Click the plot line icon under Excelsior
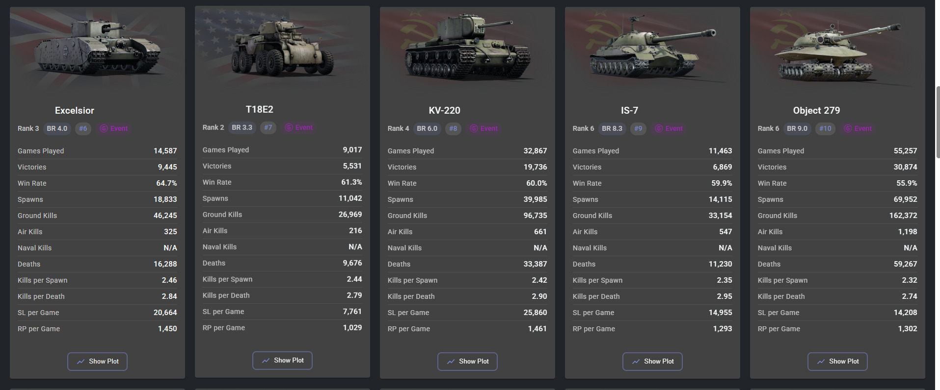The height and width of the screenshot is (390, 940). pos(81,362)
